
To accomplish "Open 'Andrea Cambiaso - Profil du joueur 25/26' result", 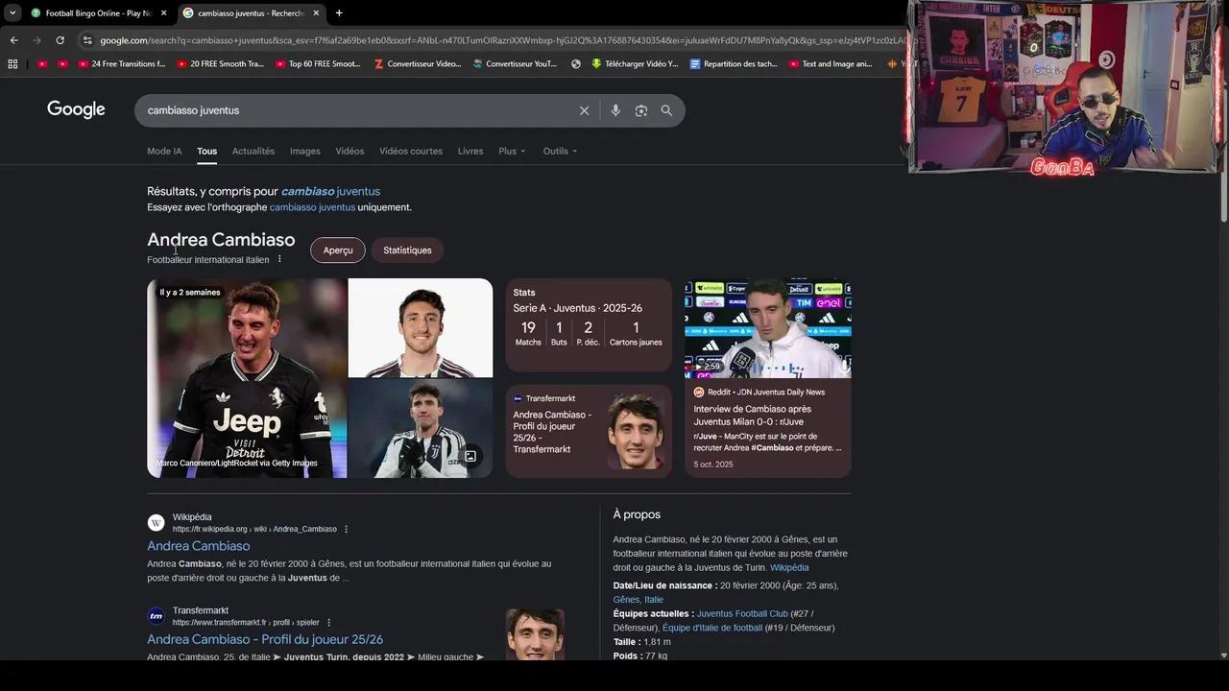I will 265,639.
